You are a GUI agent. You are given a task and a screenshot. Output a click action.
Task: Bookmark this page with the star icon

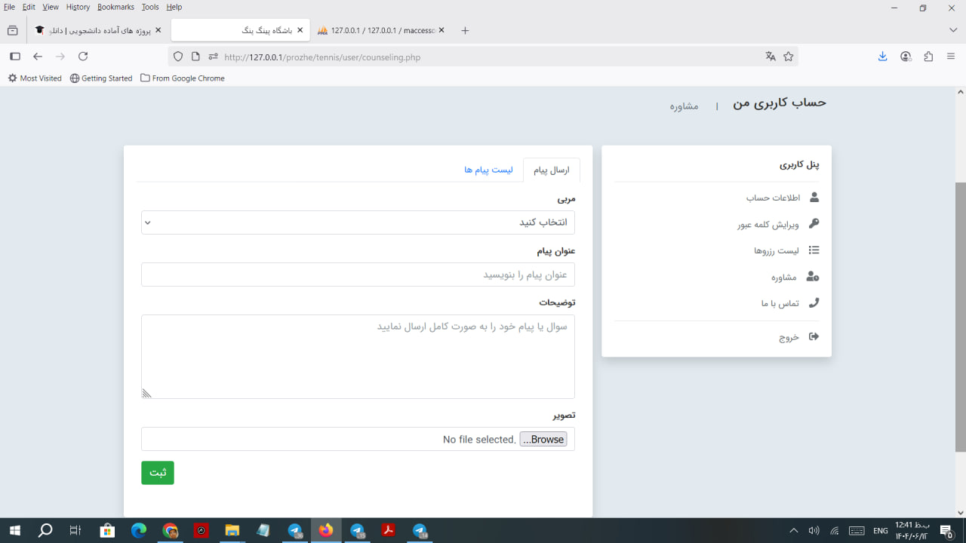point(789,57)
